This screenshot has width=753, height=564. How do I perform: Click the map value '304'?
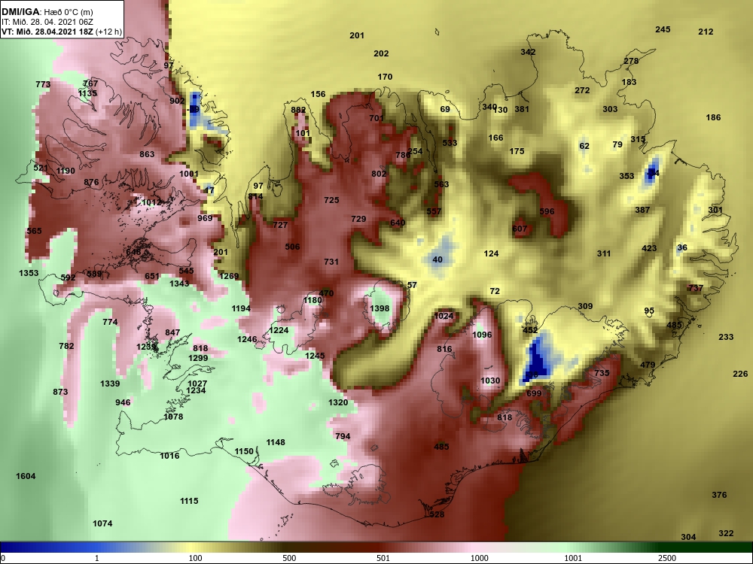coord(688,537)
